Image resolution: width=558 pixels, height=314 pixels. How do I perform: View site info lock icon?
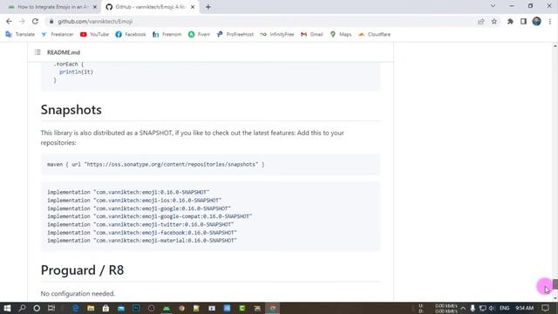51,21
